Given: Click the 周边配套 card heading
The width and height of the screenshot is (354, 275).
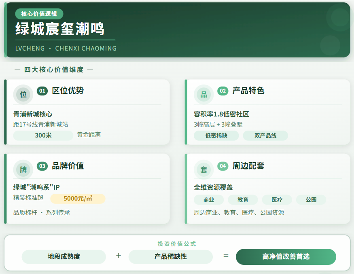Looking at the screenshot, I should coord(248,166).
